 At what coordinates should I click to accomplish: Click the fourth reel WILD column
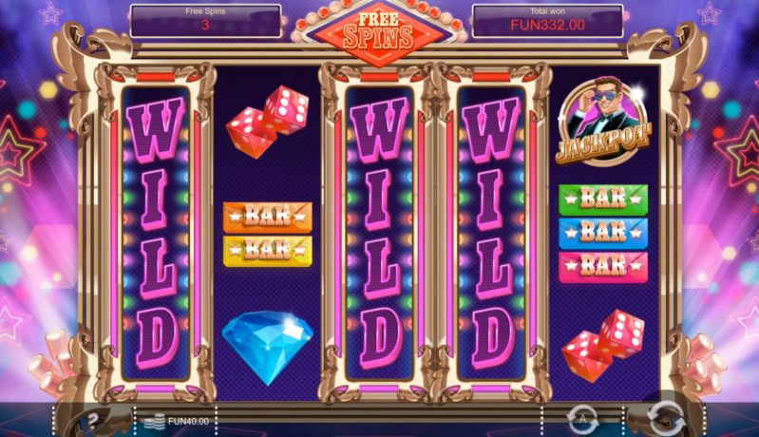click(x=491, y=233)
